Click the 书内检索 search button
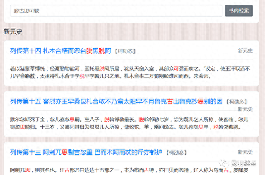 pos(238,11)
